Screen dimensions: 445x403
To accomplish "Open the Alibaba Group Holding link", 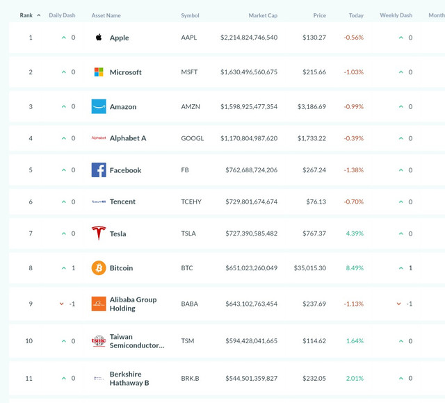I will (133, 304).
